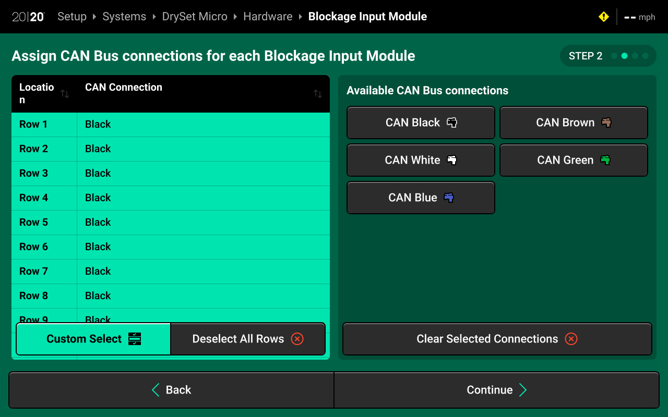Go to Systems breadcrumb item
Viewport: 668px width, 417px height.
pyautogui.click(x=124, y=17)
